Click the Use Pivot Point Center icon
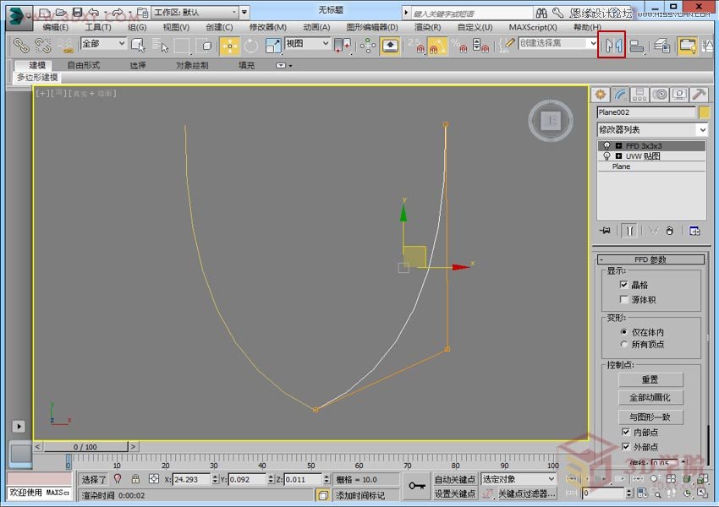This screenshot has height=507, width=719. (343, 46)
